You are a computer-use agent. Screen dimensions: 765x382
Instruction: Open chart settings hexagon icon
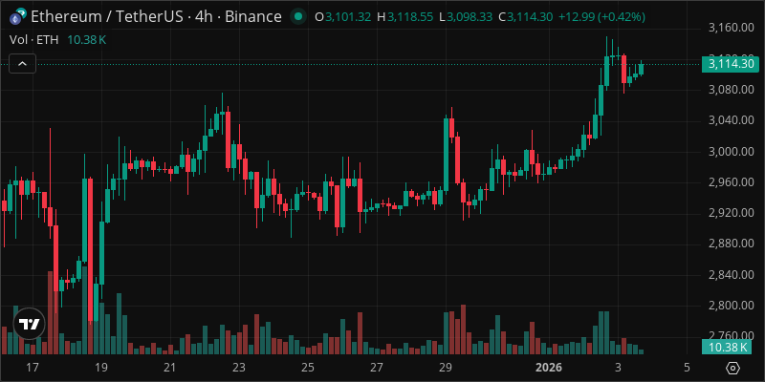733,368
